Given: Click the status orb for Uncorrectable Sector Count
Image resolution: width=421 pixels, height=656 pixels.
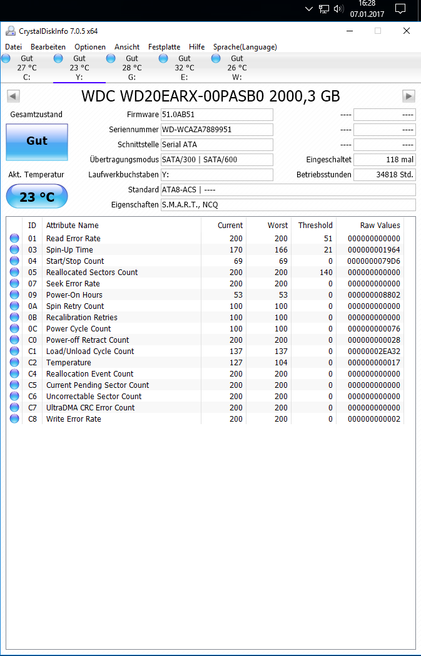Looking at the screenshot, I should [14, 397].
